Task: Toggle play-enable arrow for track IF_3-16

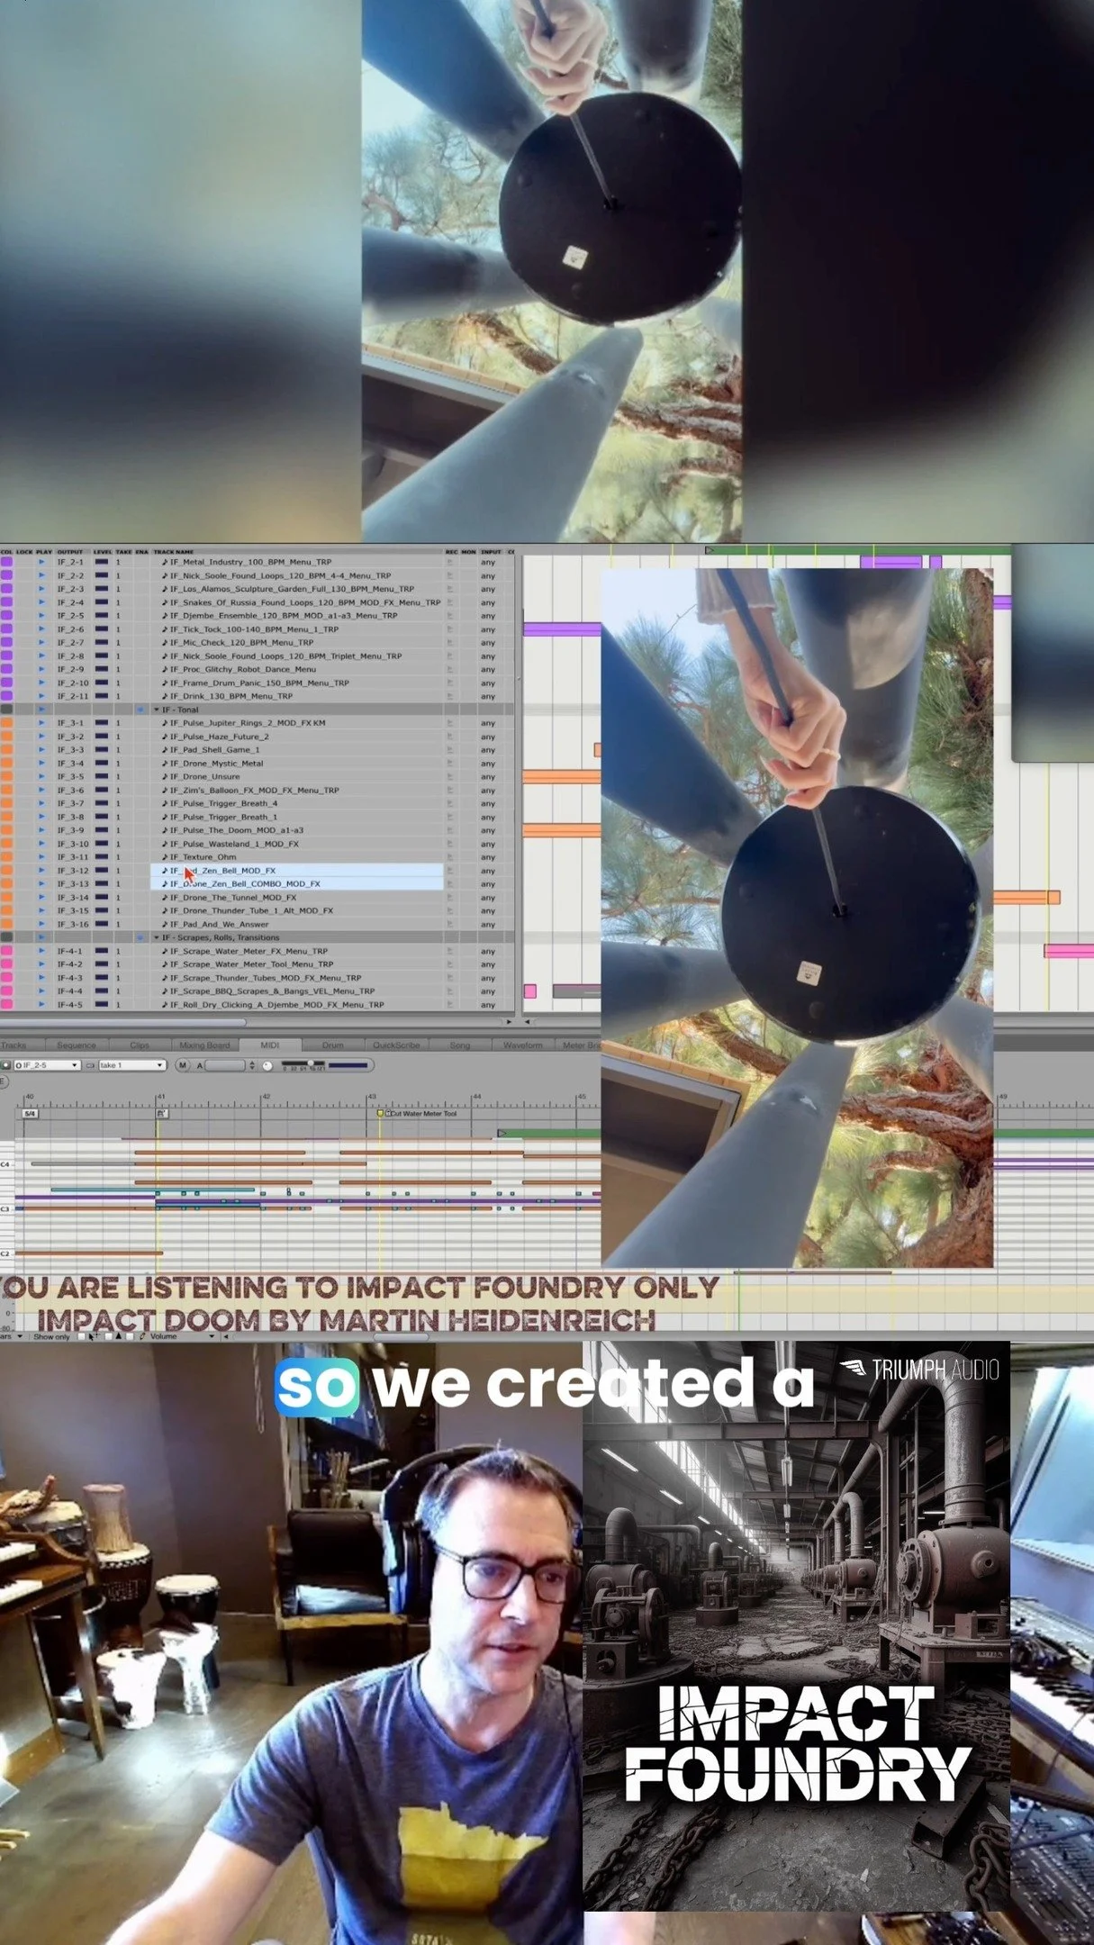Action: pos(41,924)
